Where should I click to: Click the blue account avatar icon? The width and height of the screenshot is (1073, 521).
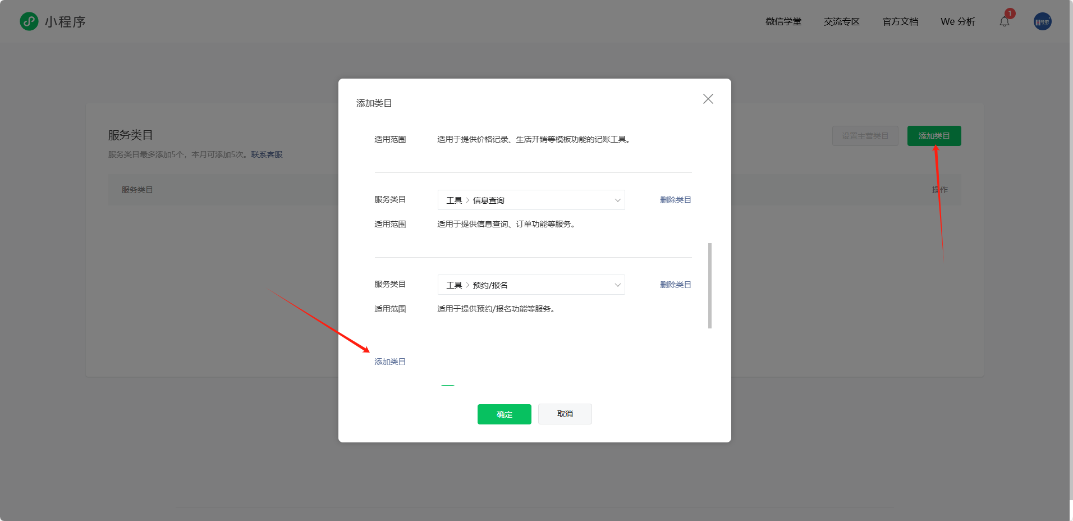pos(1042,21)
